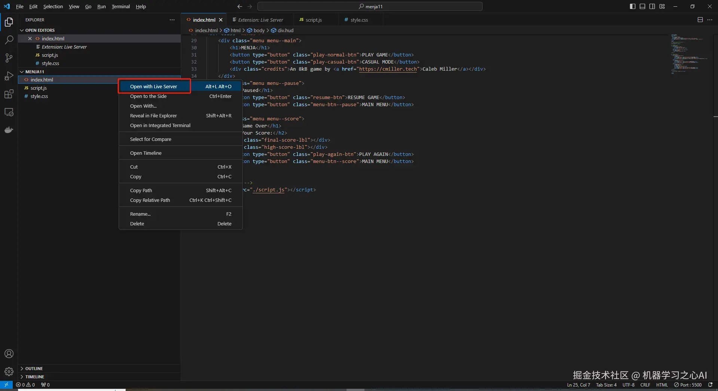
Task: Click Port: 5500 in status bar
Action: (688, 385)
